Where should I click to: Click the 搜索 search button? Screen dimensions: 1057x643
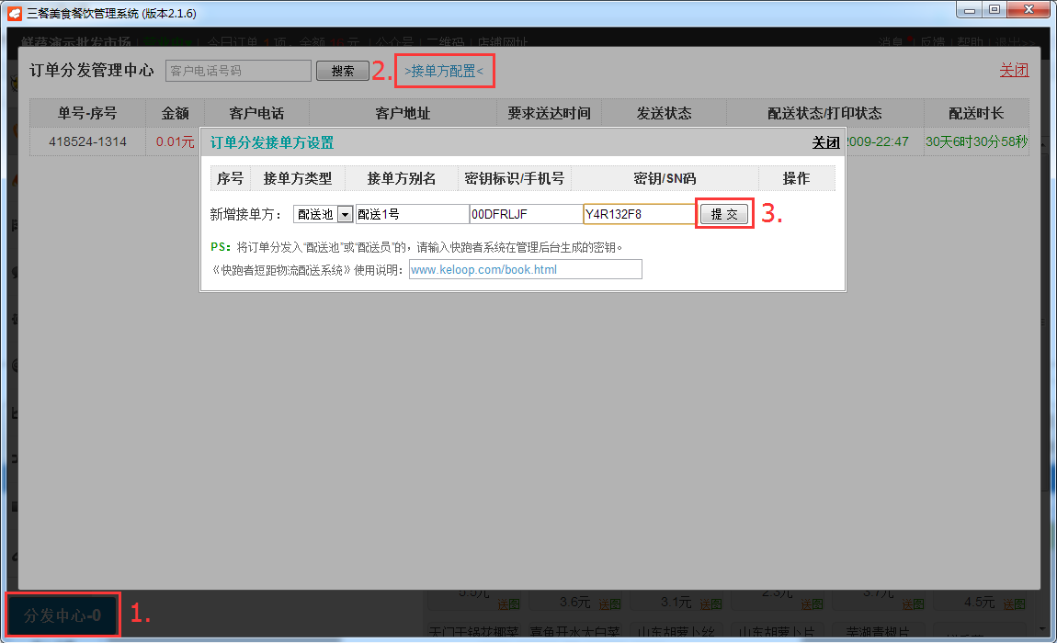(342, 71)
